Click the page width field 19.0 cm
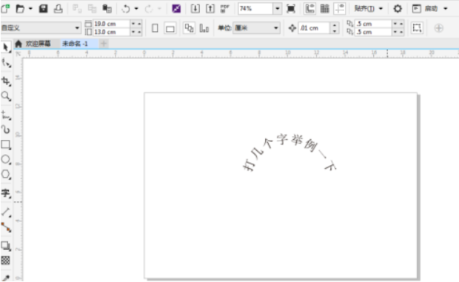The width and height of the screenshot is (459, 282). pos(111,24)
